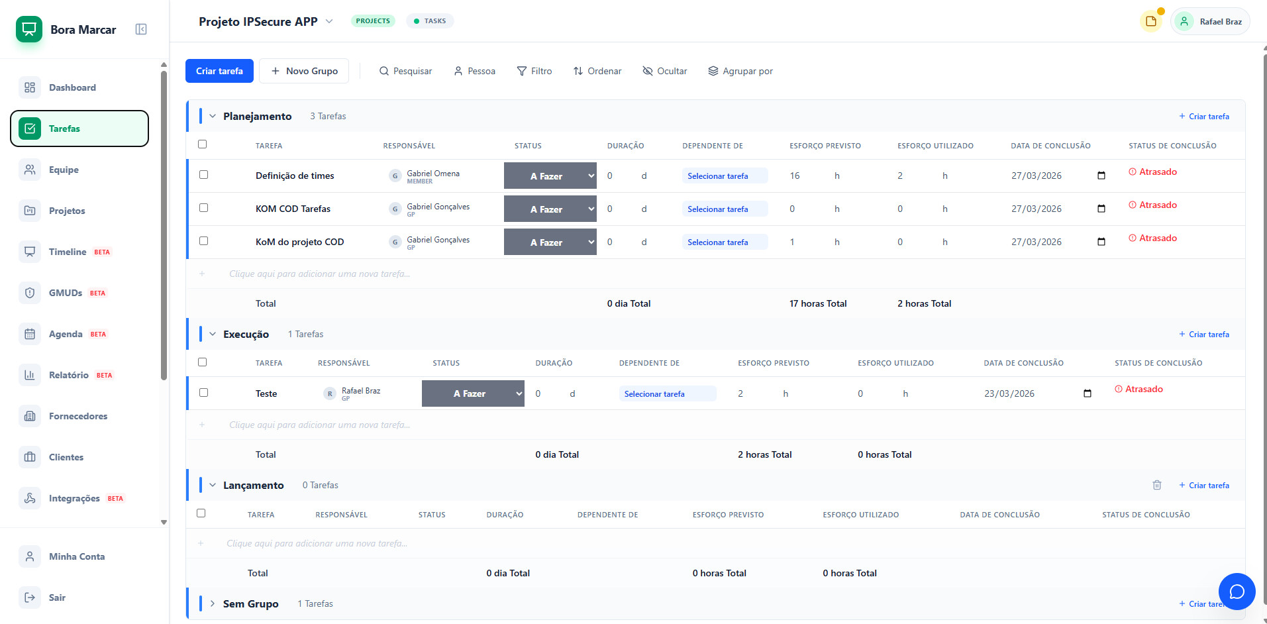Go to Tarefas in sidebar
Screen dimensions: 1267x624
[x=79, y=129]
